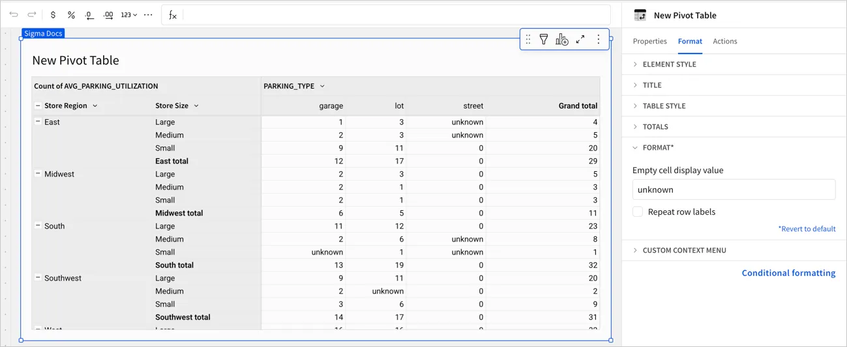Collapse the Midwest region group

point(38,174)
